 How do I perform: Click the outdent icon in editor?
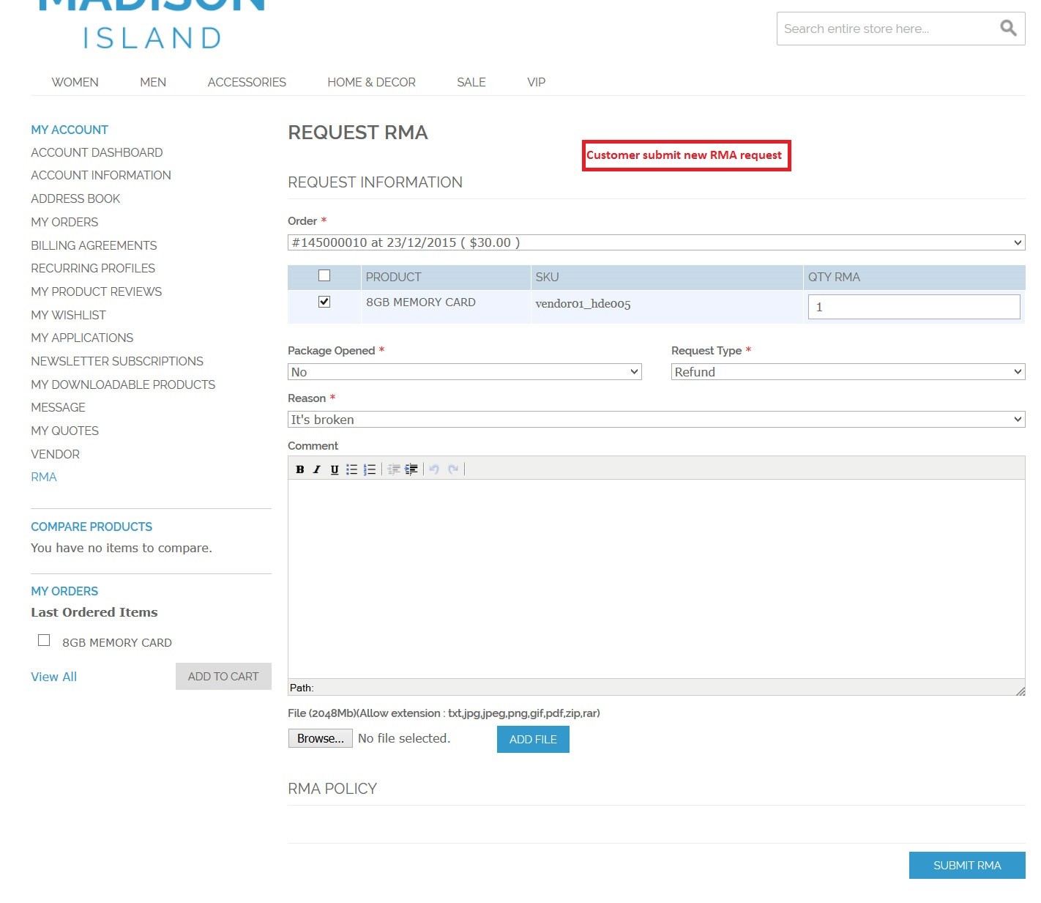394,469
